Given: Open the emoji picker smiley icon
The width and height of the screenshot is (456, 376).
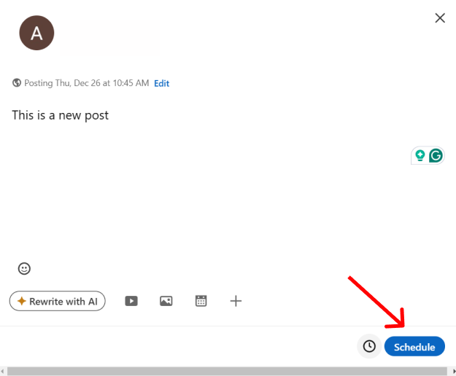Looking at the screenshot, I should (x=24, y=269).
